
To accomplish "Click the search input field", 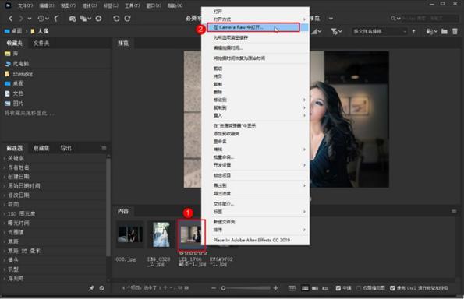I will pyautogui.click(x=430, y=19).
